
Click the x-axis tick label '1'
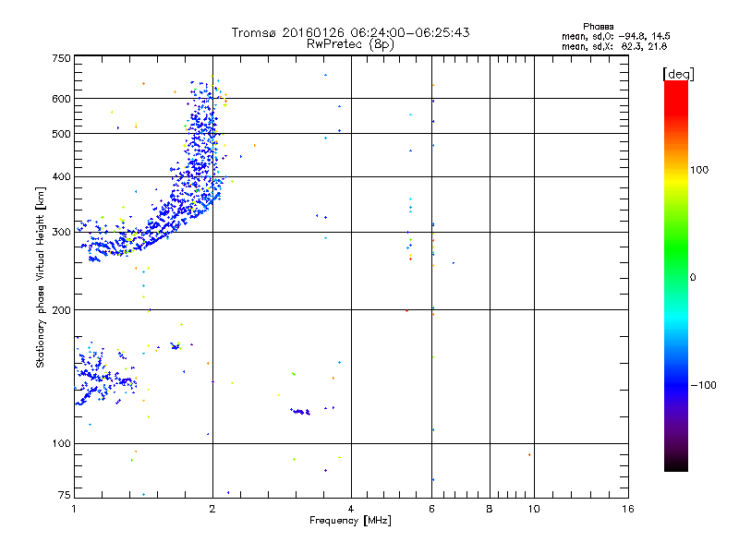(x=74, y=509)
